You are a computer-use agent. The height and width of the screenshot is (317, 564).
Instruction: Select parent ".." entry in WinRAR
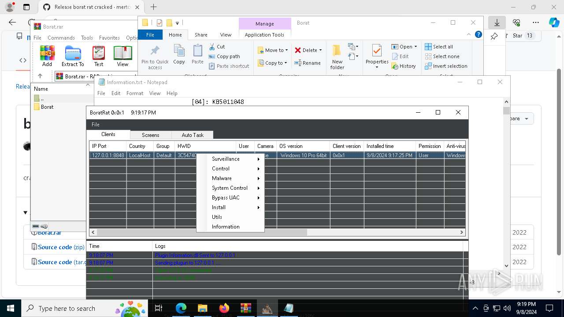click(39, 99)
